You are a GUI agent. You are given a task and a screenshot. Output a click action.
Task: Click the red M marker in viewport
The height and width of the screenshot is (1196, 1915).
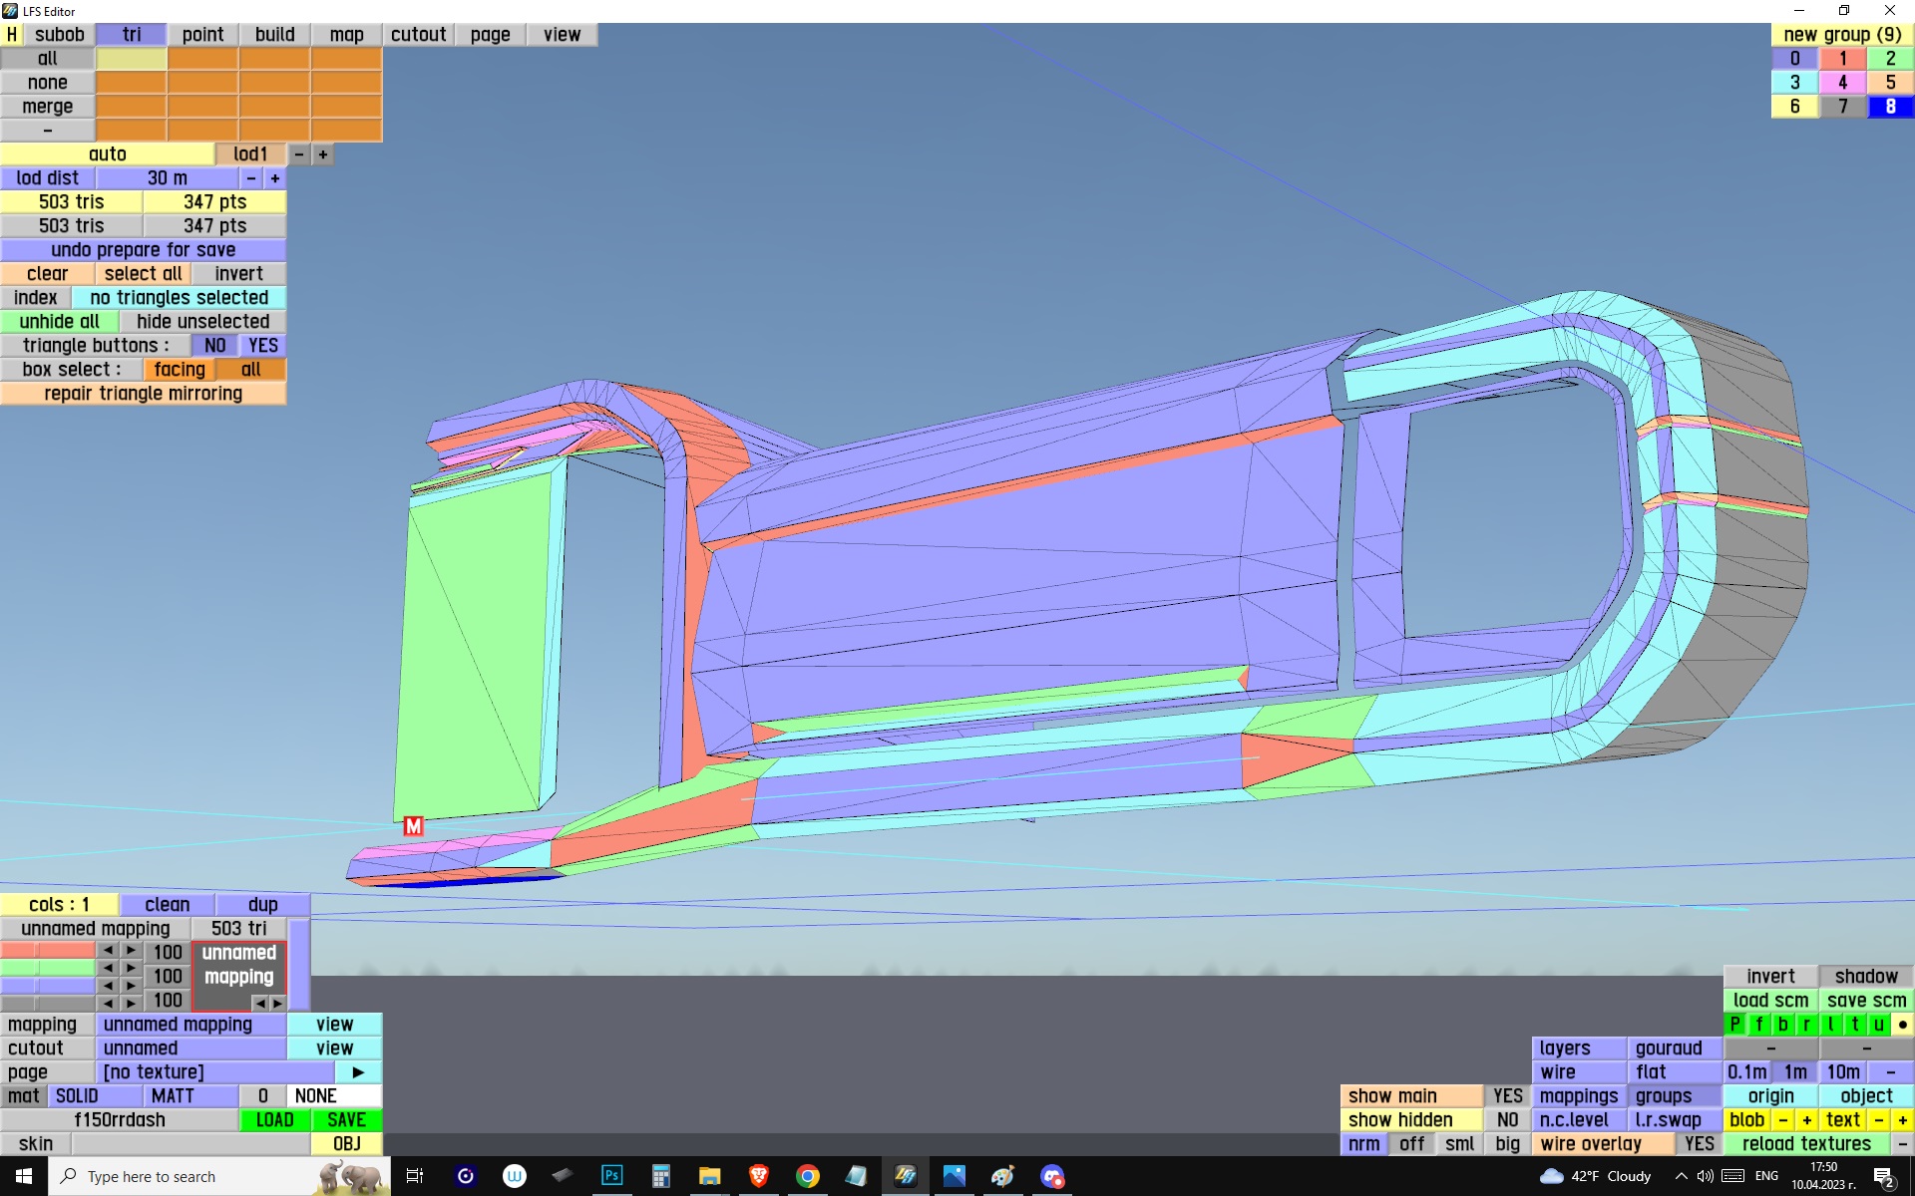(413, 825)
